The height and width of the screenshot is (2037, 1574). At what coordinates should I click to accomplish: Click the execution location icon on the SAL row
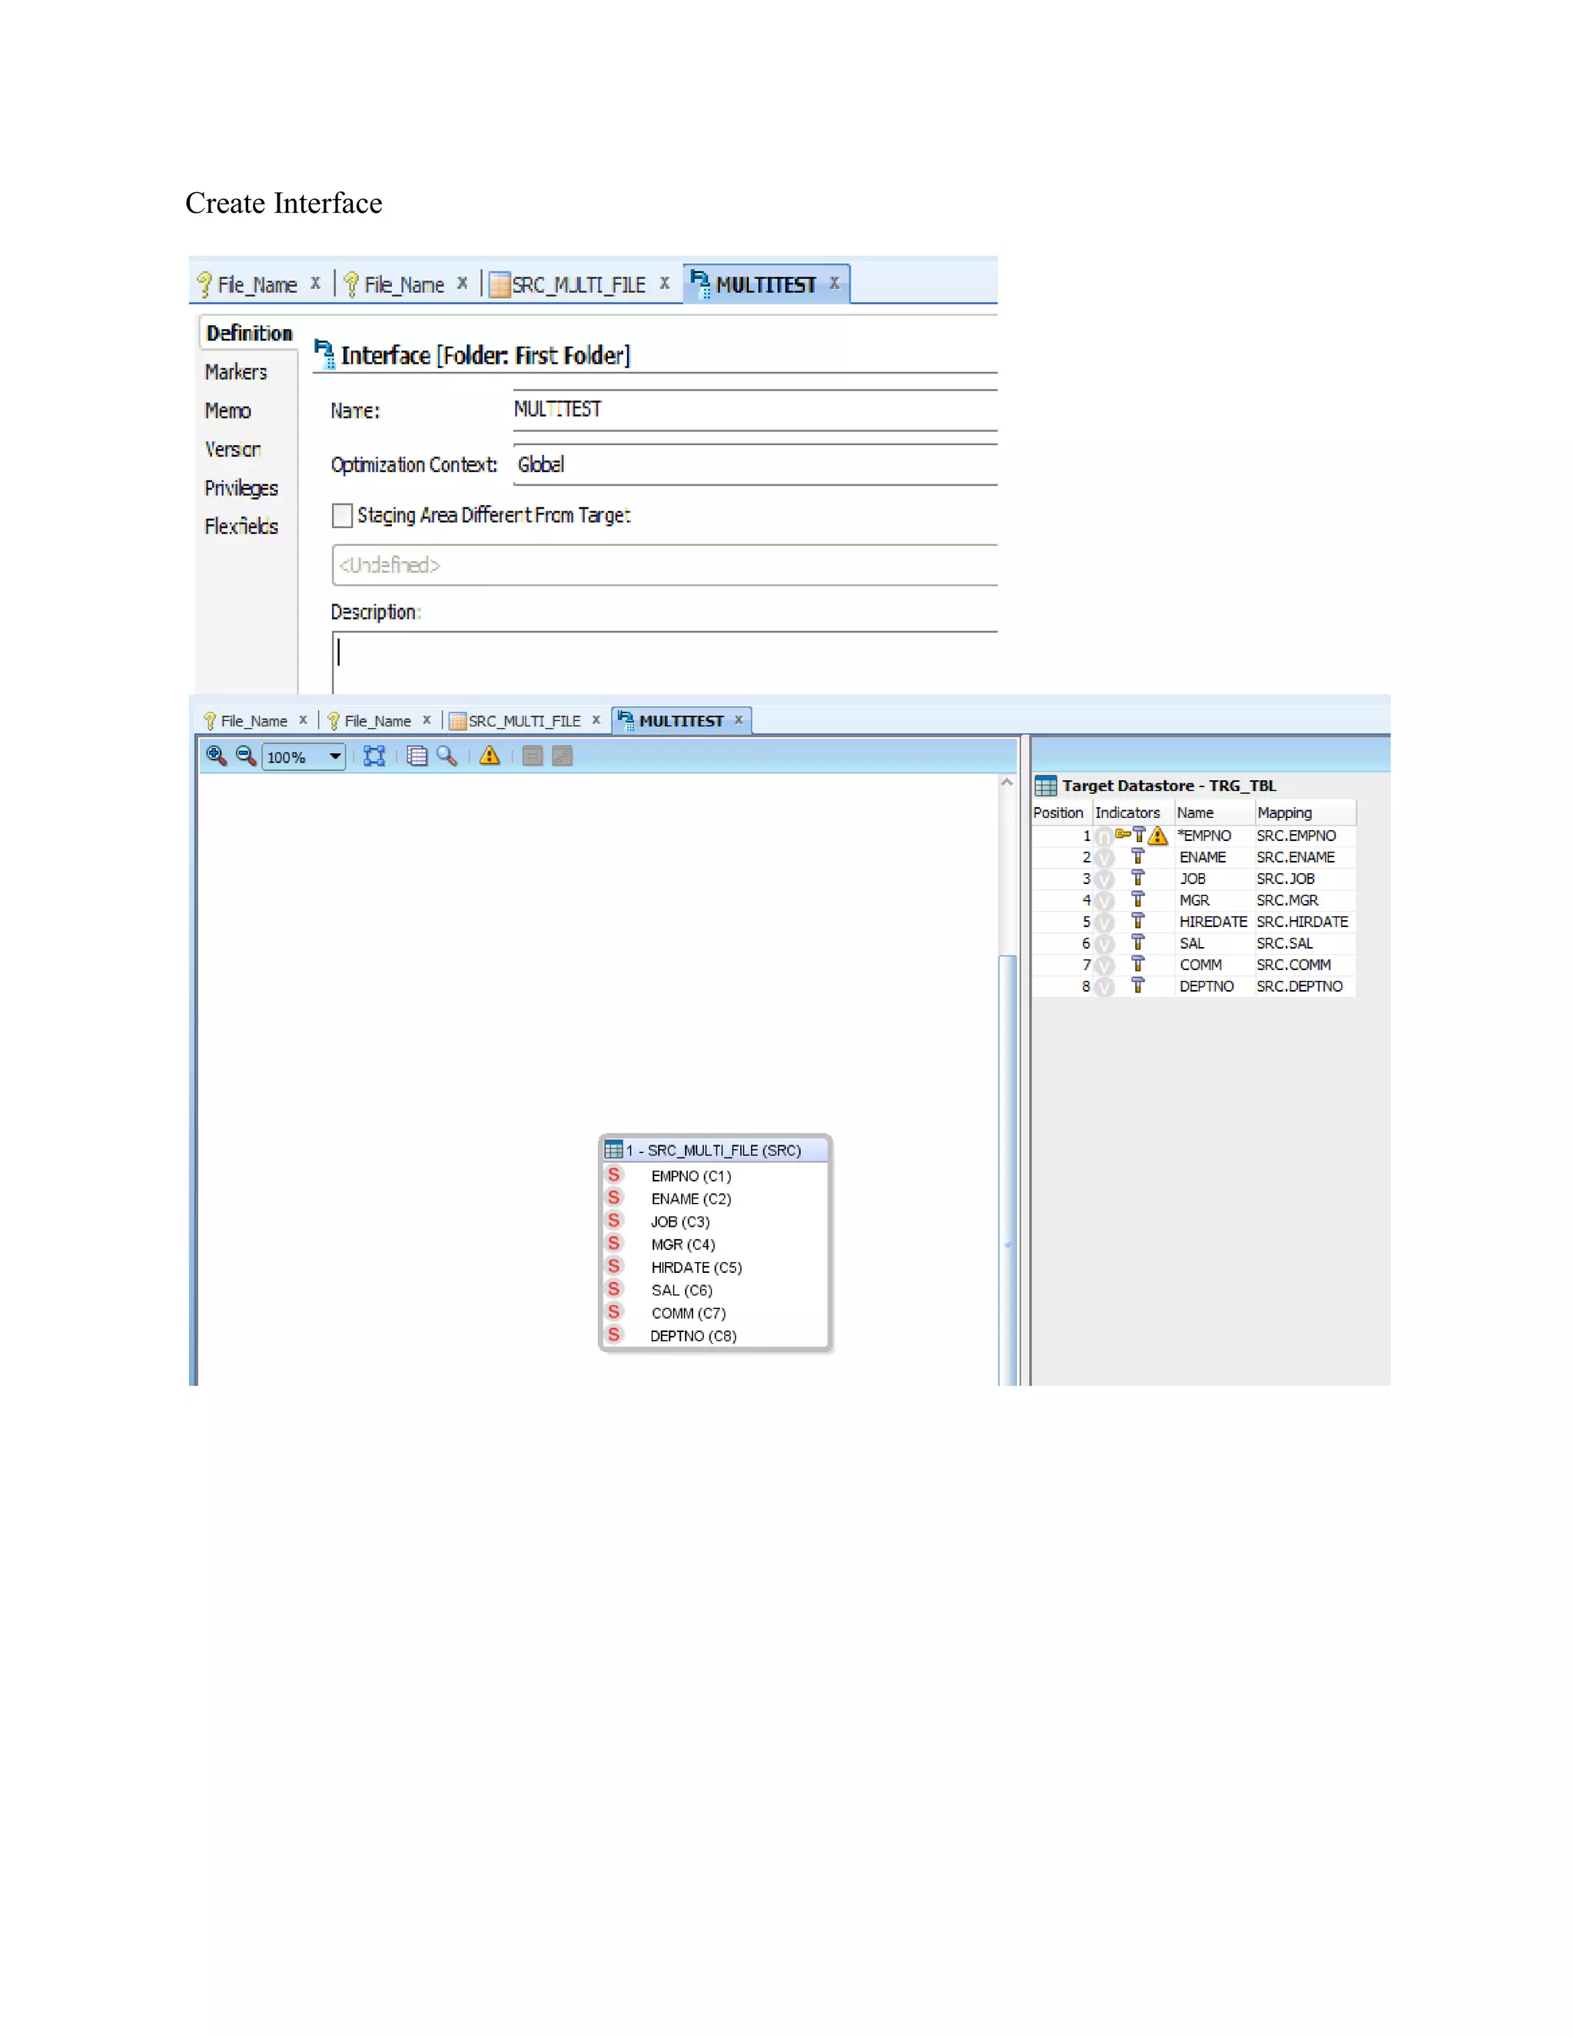point(1137,942)
